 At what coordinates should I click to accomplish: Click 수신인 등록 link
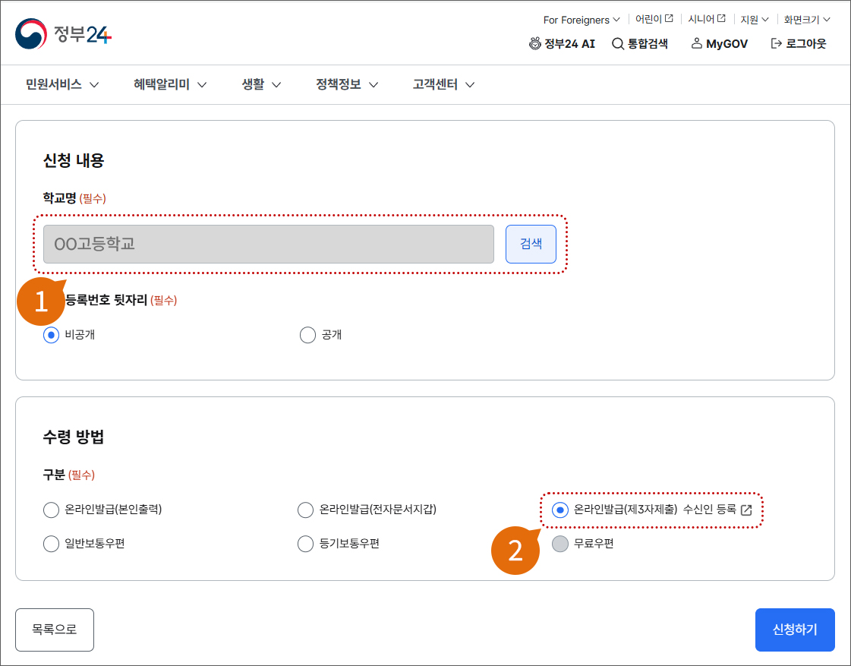[709, 509]
